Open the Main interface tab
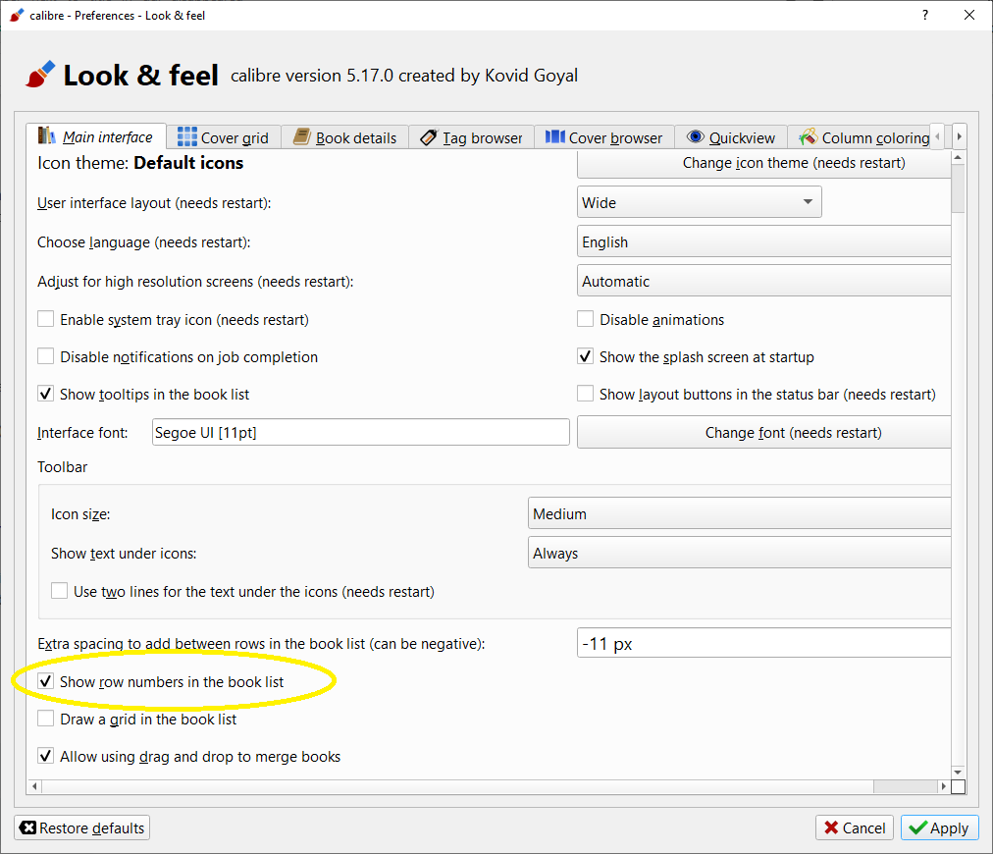993x854 pixels. pyautogui.click(x=96, y=136)
